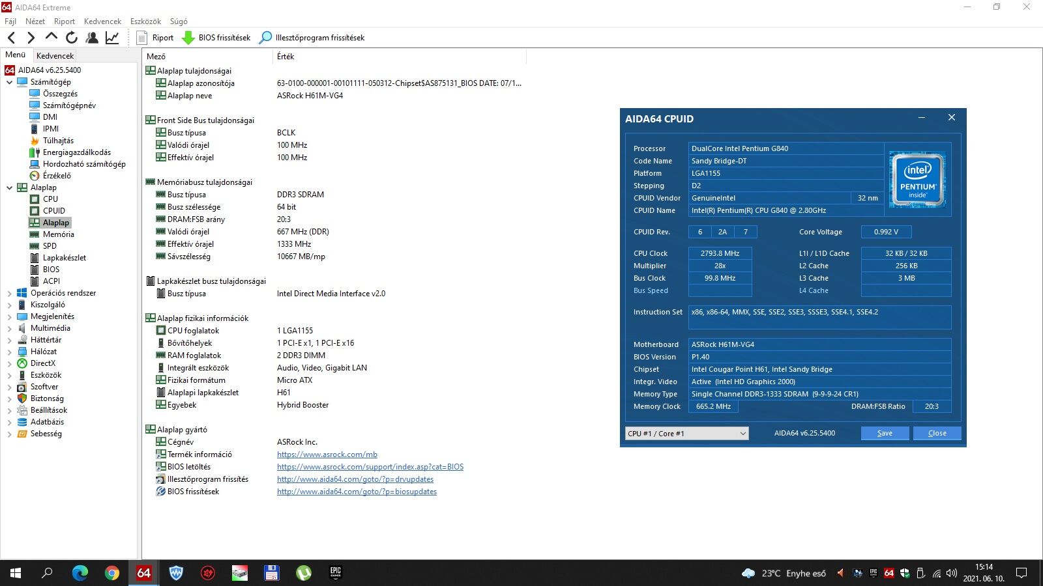The width and height of the screenshot is (1043, 586).
Task: Open the Epic Games taskbar icon
Action: point(336,573)
